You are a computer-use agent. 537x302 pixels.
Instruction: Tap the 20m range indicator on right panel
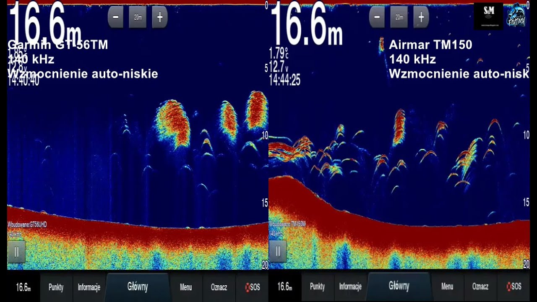[399, 17]
